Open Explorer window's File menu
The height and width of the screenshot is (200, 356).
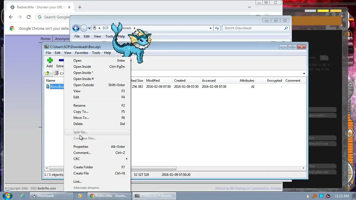[x=77, y=36]
